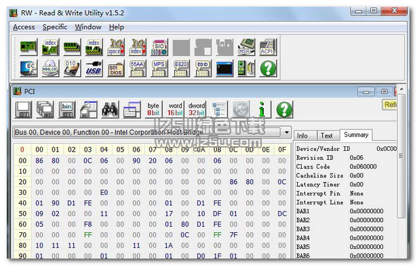Viewport: 417px width, 266px height.
Task: Click the BAR3 label in Summary
Action: pyautogui.click(x=303, y=229)
